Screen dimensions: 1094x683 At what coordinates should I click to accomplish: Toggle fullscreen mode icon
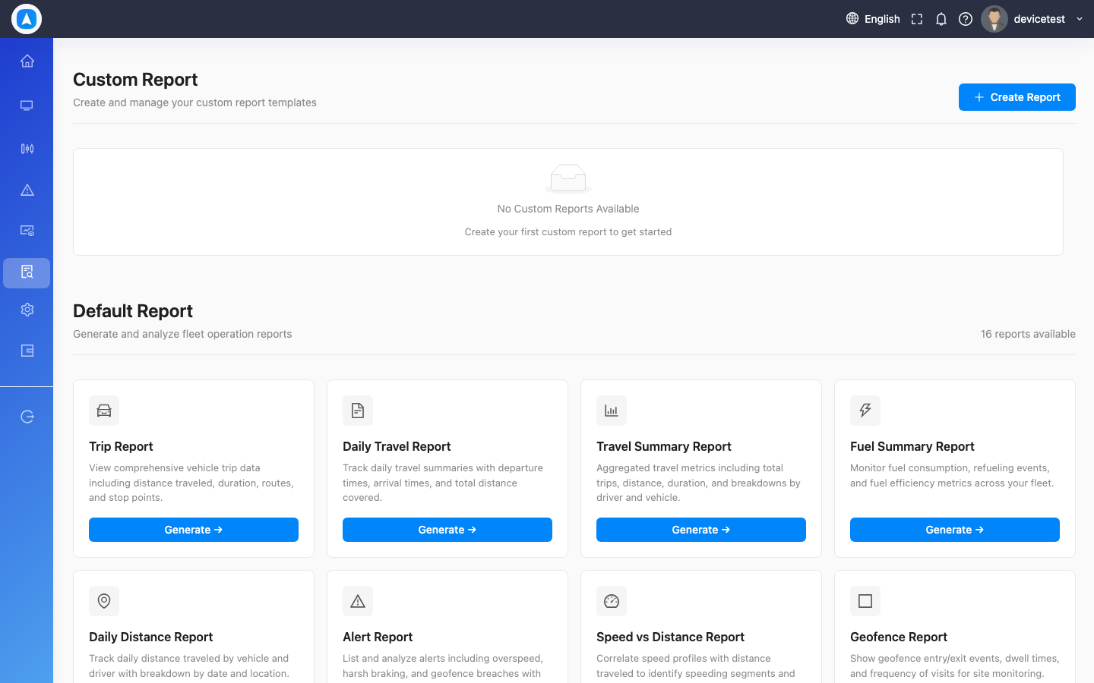point(917,19)
